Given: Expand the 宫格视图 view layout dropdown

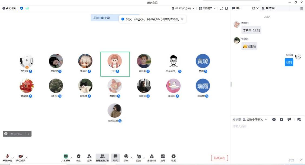Looking at the screenshot, I should (x=207, y=8).
